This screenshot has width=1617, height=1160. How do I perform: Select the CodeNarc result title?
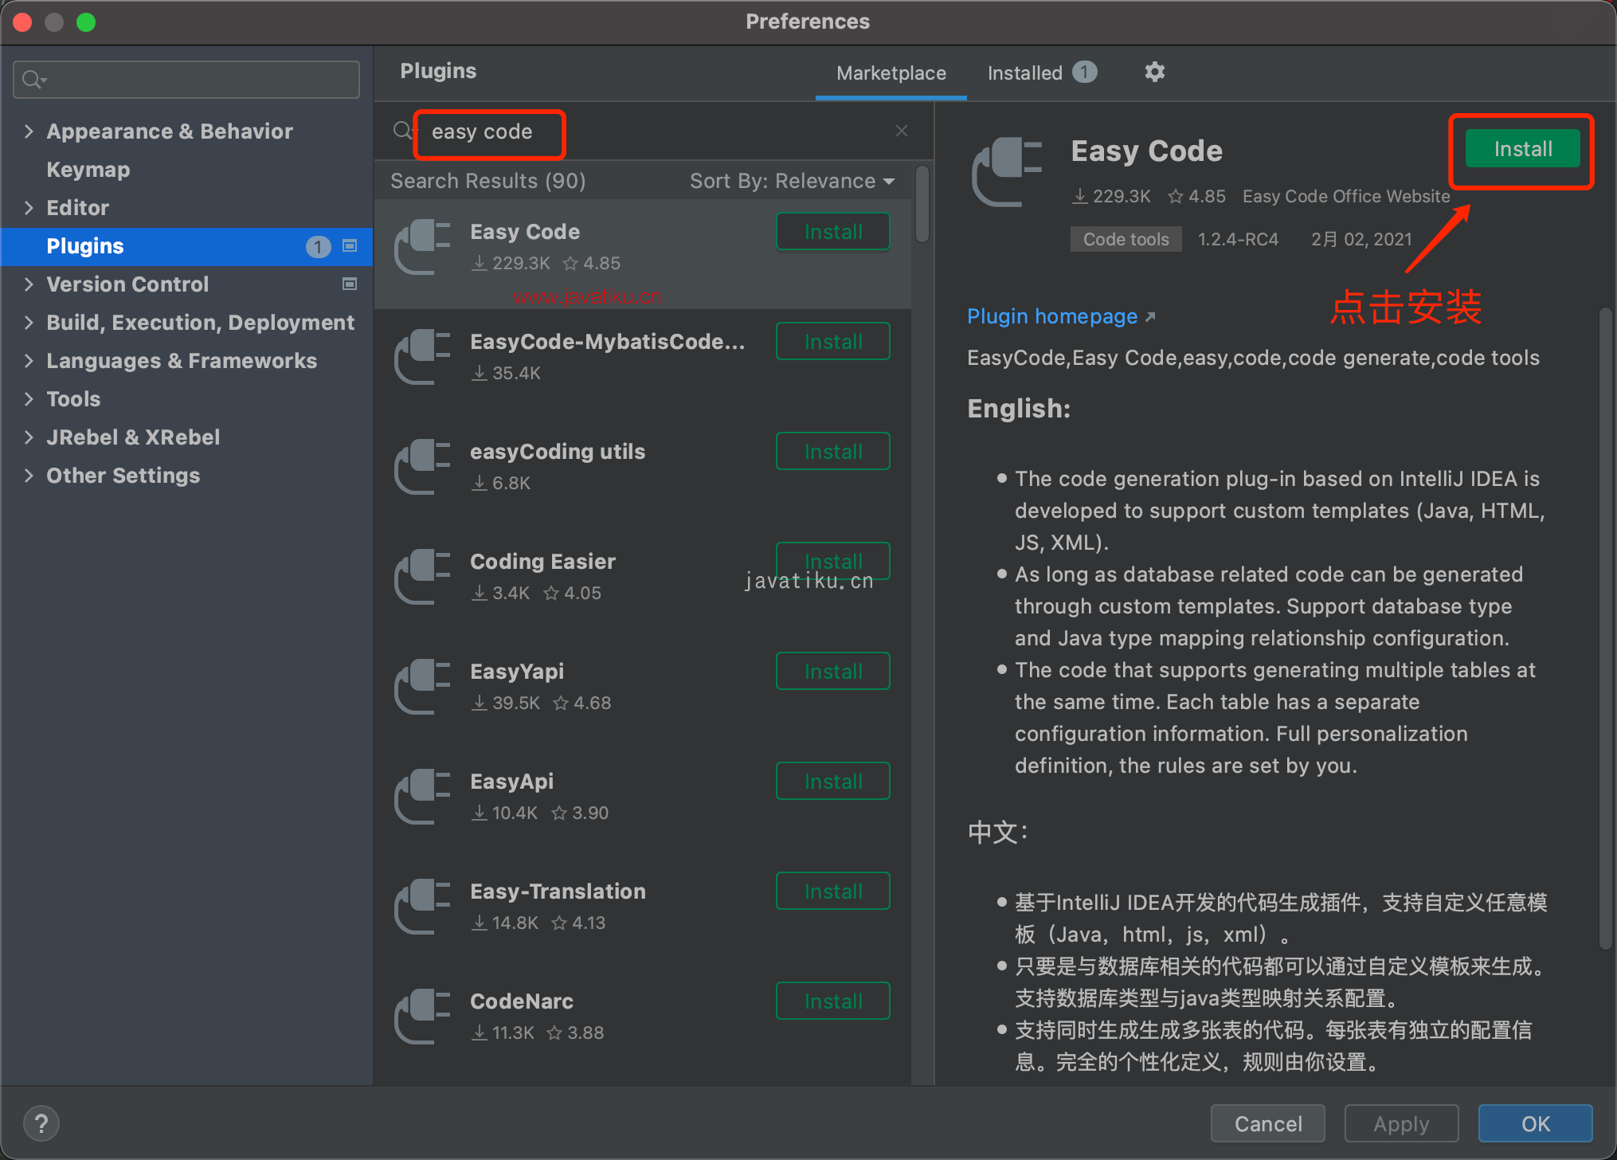(x=522, y=1001)
